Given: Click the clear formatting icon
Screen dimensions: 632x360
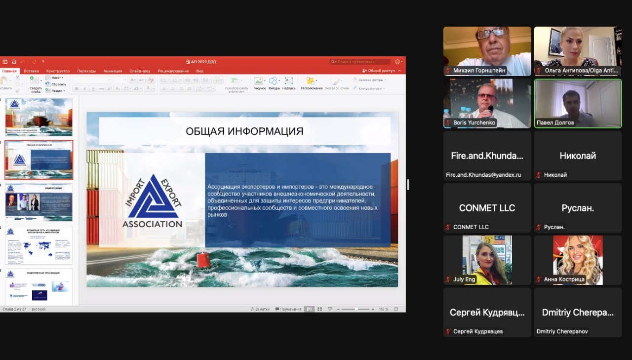Looking at the screenshot, I should 151,80.
